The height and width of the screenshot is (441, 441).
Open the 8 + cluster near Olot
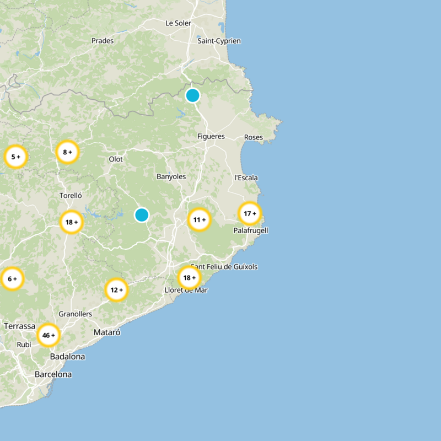click(67, 152)
